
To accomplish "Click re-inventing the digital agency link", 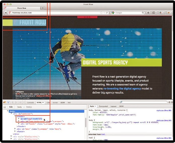I will point(122,89).
